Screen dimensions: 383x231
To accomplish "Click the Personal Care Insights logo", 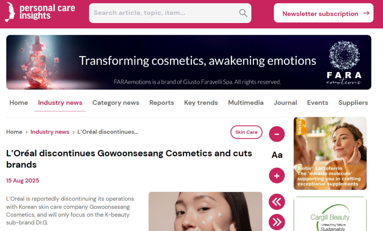I will coord(40,12).
